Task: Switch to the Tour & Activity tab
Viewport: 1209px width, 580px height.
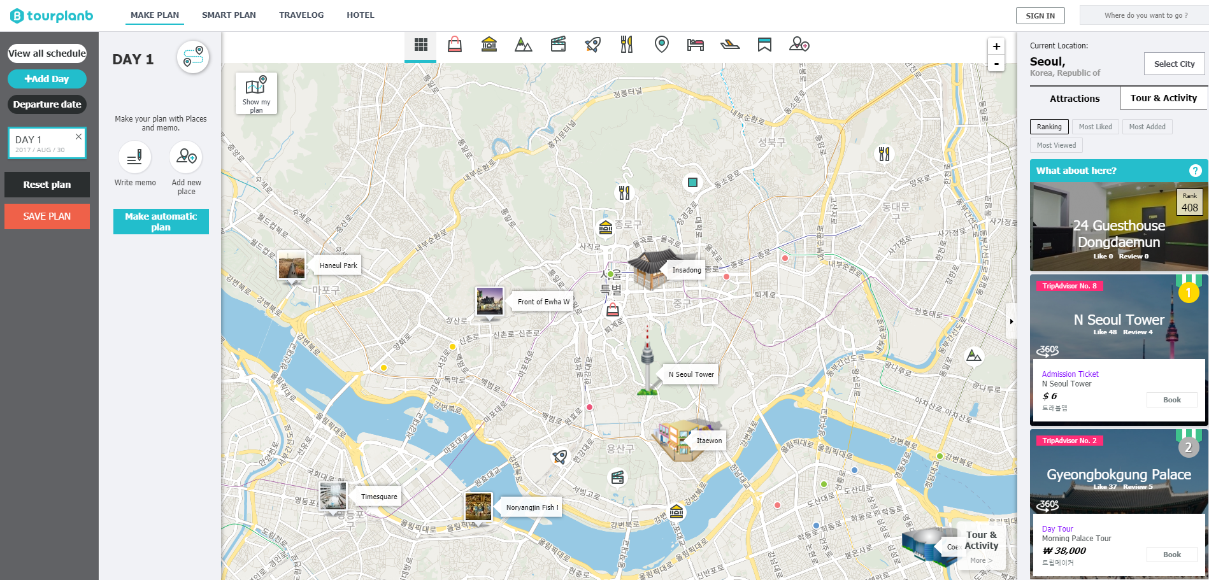Action: click(x=1162, y=97)
